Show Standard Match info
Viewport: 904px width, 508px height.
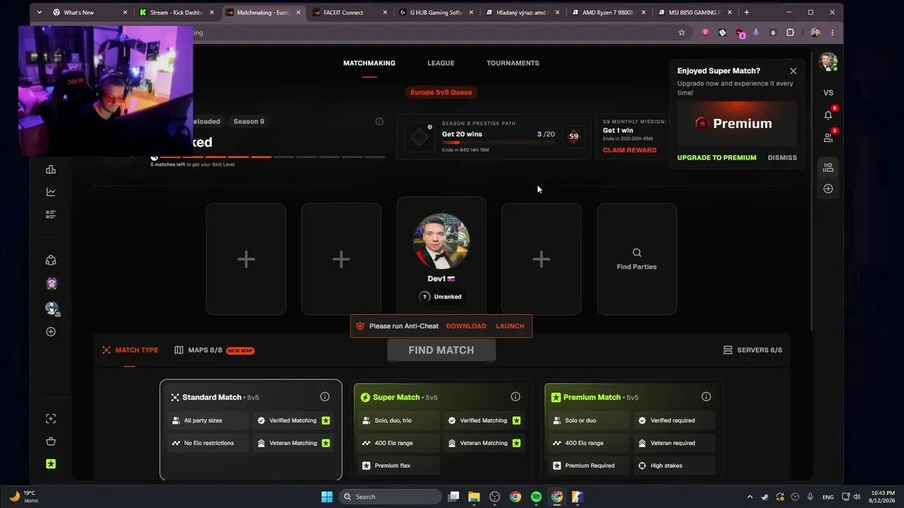(325, 397)
